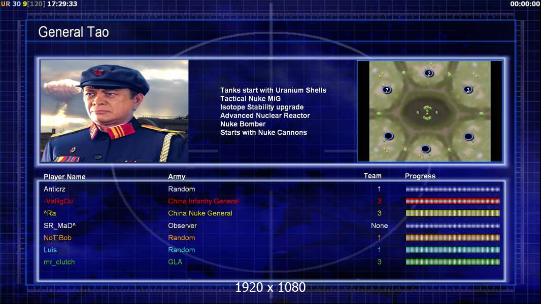Select start position 7 on the minimap
This screenshot has width=541, height=304.
click(387, 90)
